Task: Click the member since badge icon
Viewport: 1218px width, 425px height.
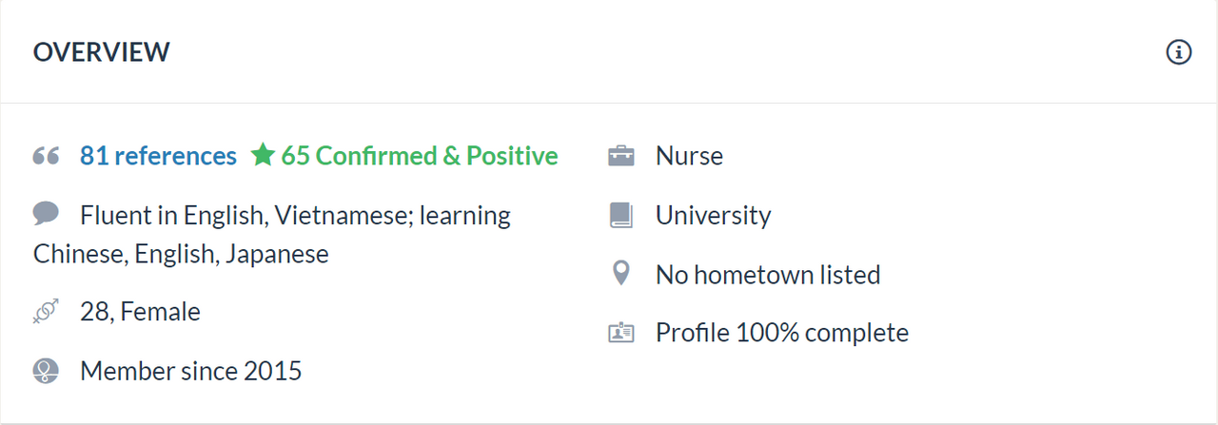Action: tap(46, 370)
